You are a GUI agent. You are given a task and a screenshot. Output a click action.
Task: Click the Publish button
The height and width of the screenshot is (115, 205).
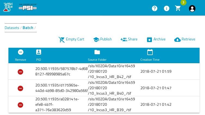coord(102,39)
